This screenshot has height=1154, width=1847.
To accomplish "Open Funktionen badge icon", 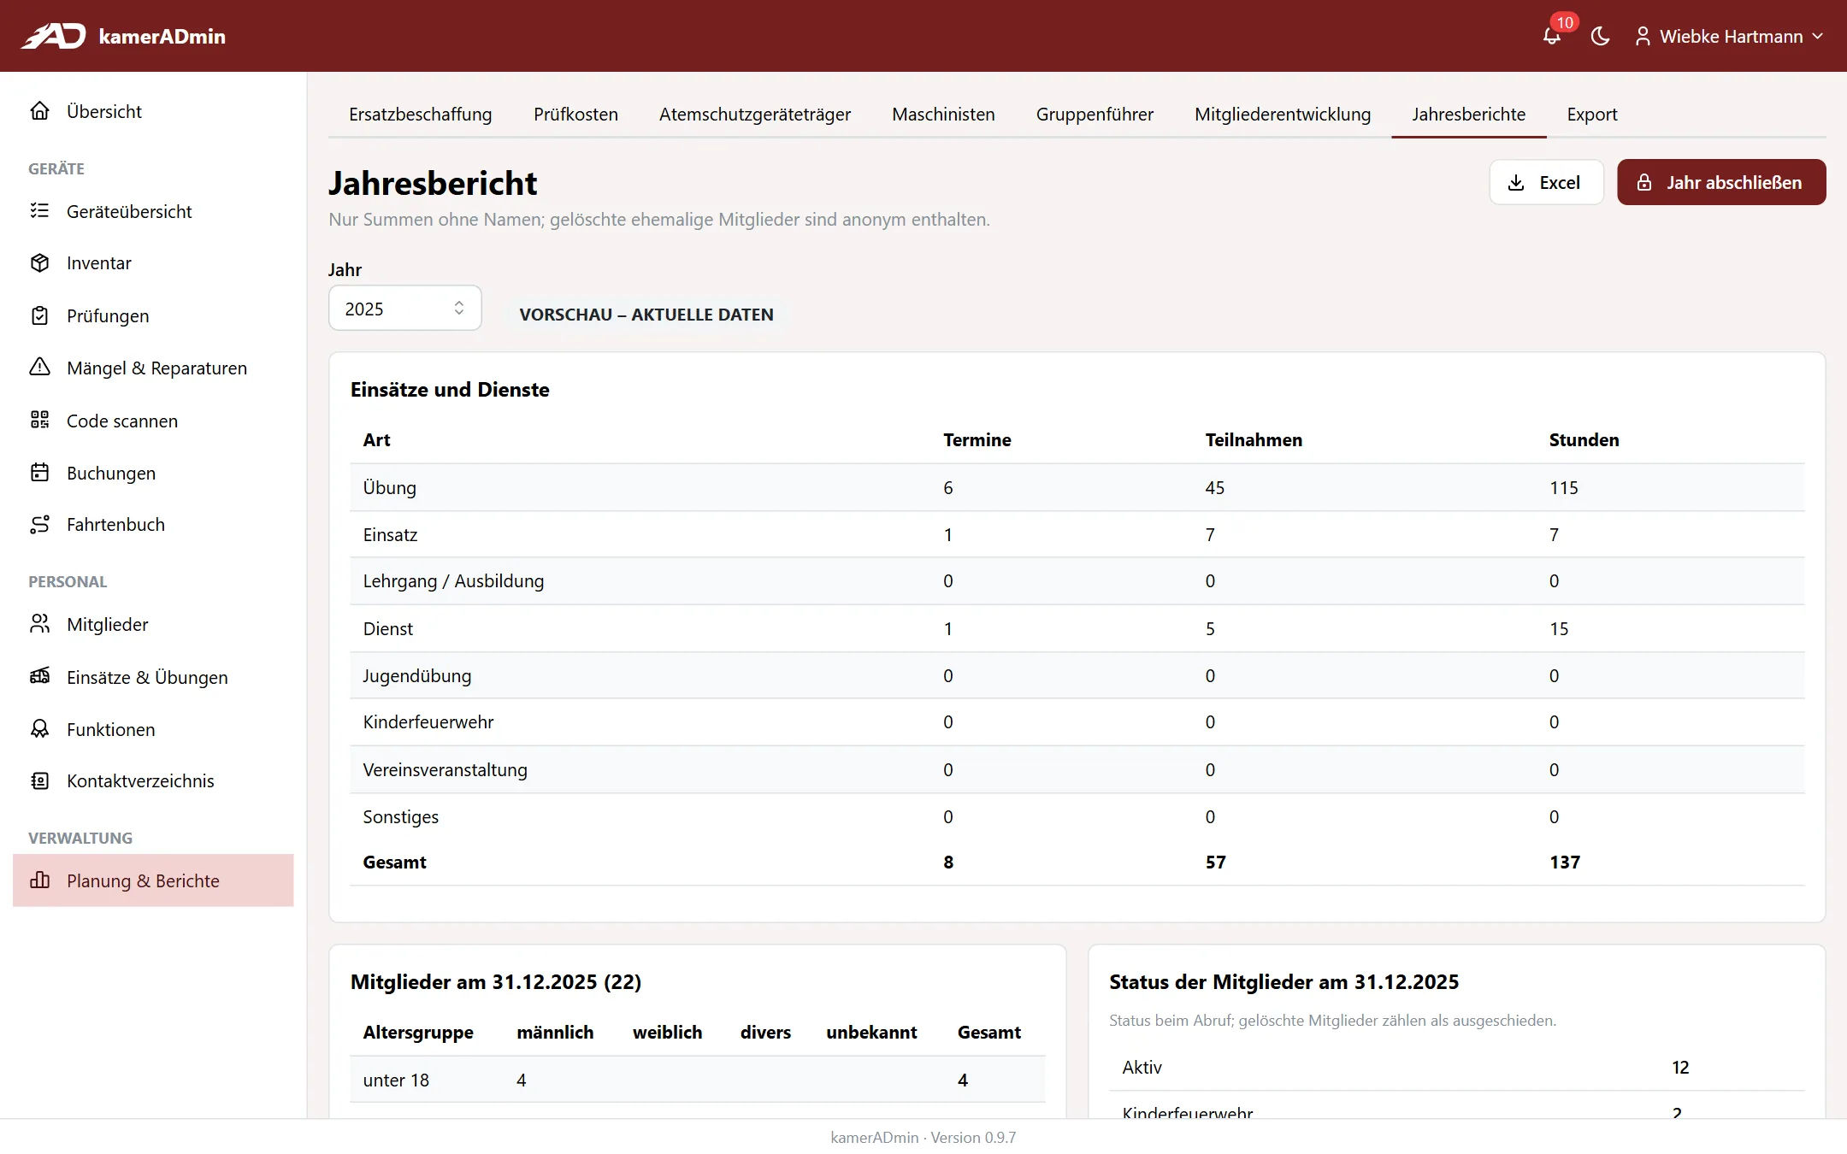I will click(40, 729).
